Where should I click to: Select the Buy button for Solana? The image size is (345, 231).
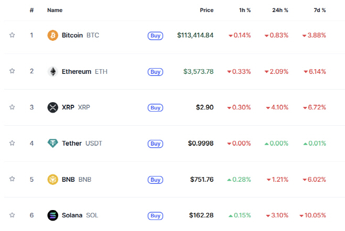coord(155,216)
